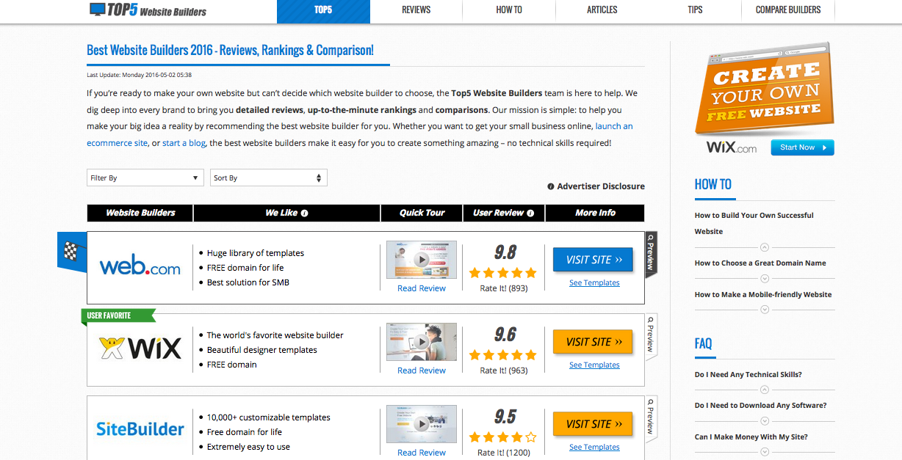The height and width of the screenshot is (460, 902).
Task: Click Start Now on the Wix ad
Action: pyautogui.click(x=802, y=147)
